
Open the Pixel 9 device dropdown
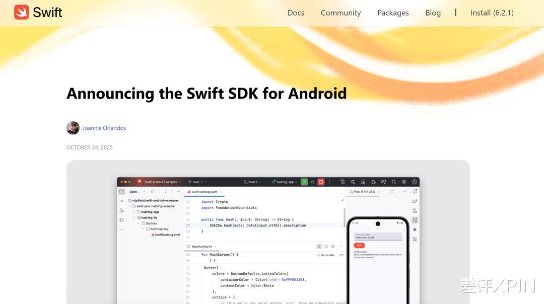252,182
